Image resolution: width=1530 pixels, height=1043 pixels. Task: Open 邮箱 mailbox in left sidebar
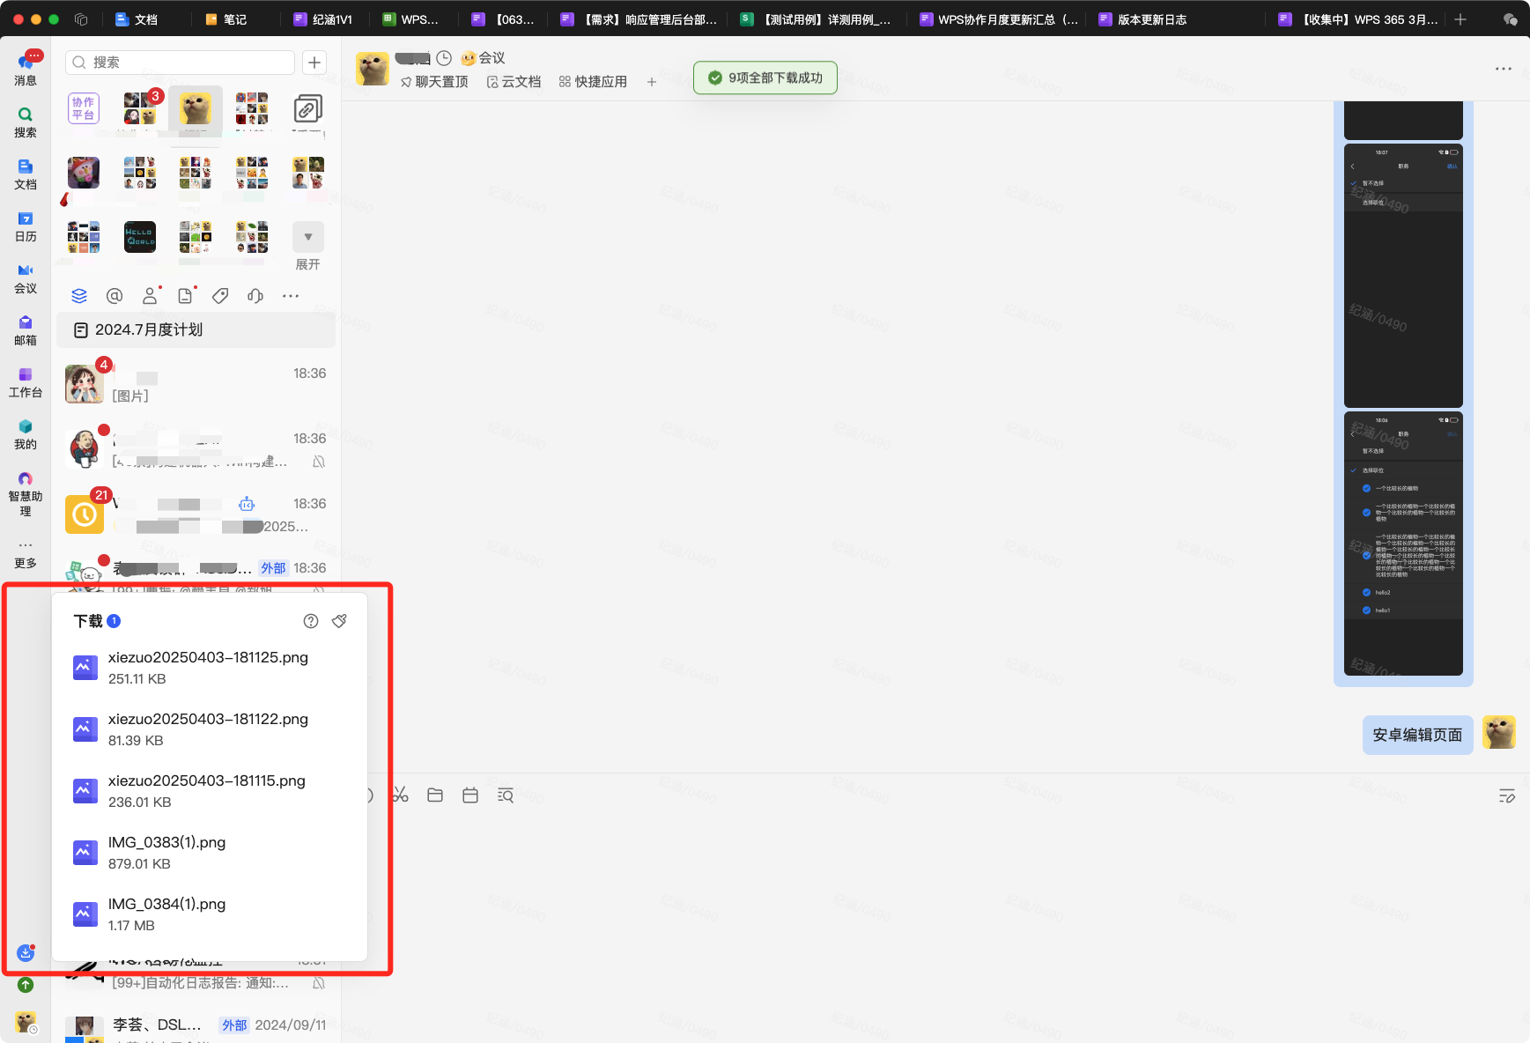pos(26,330)
